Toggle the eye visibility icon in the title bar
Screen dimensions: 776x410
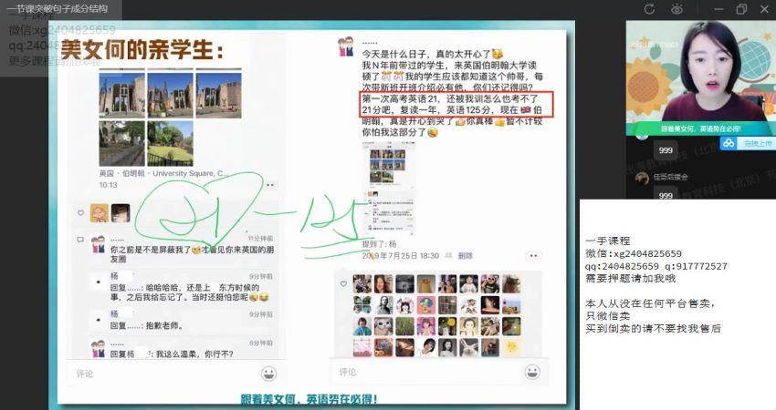(676, 9)
